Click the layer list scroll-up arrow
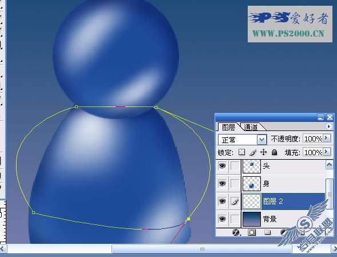 (329, 165)
